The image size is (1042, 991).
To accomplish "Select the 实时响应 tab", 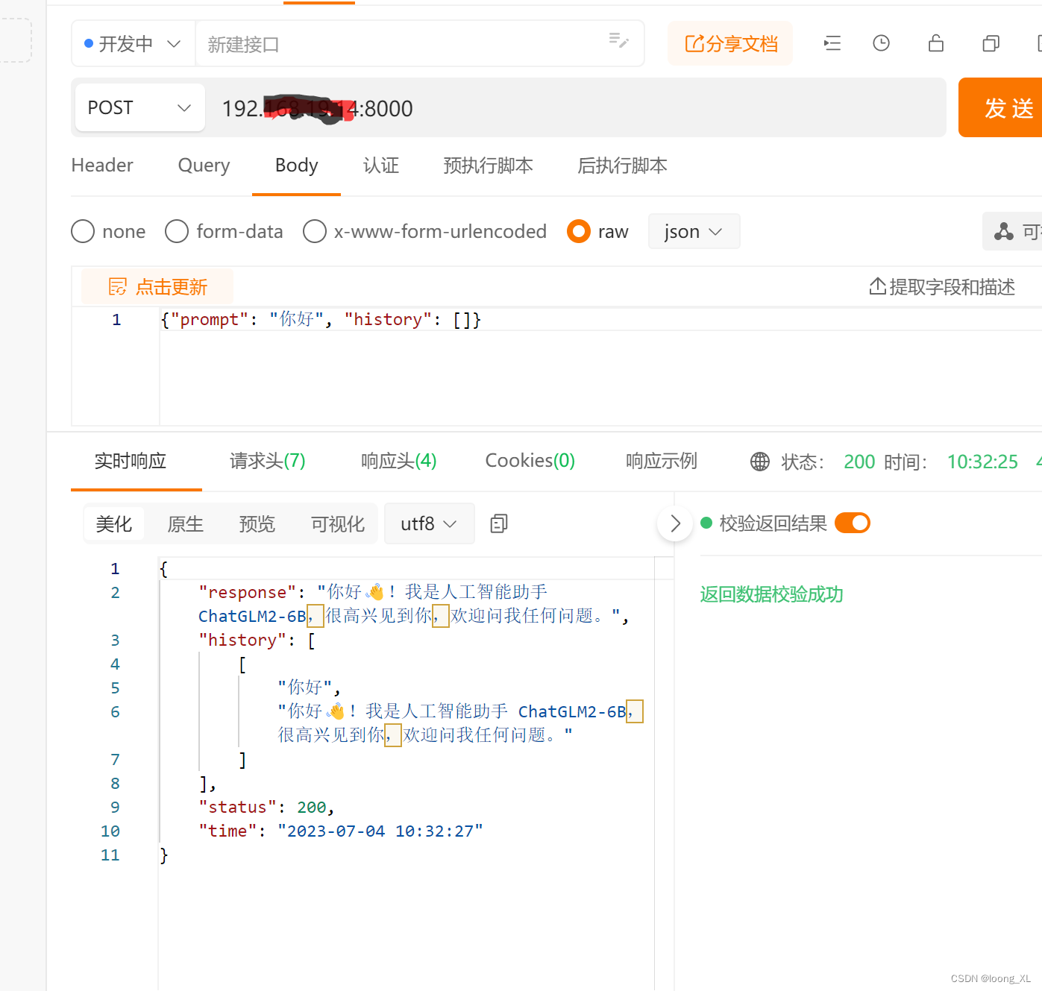I will [x=131, y=461].
